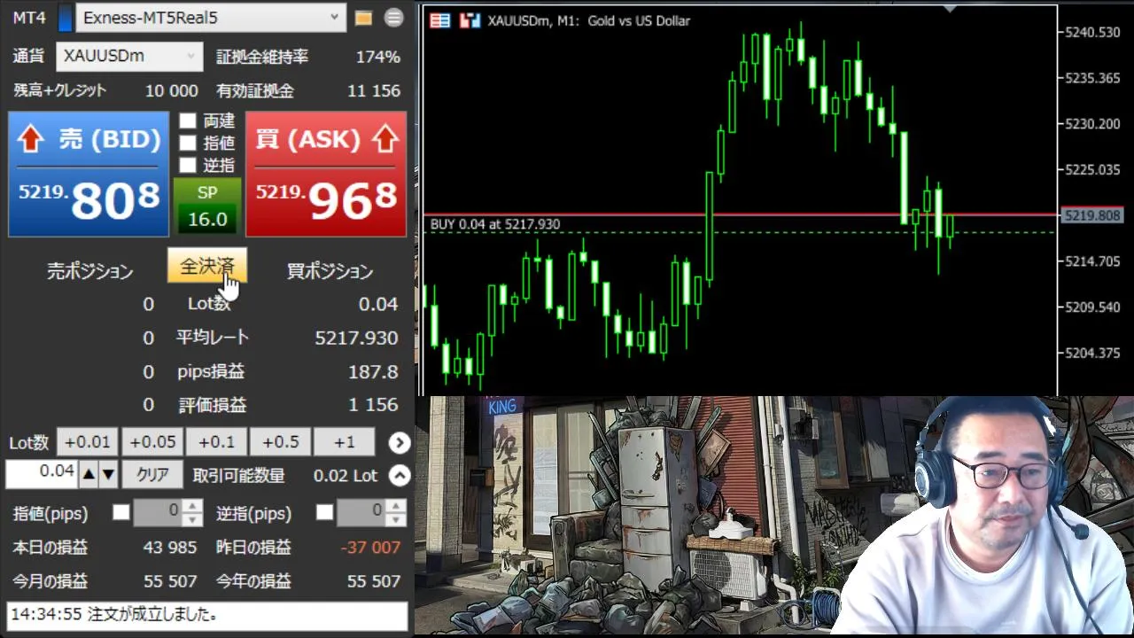The height and width of the screenshot is (638, 1134).
Task: Click the 今月の損益 value 55 507
Action: (x=170, y=581)
